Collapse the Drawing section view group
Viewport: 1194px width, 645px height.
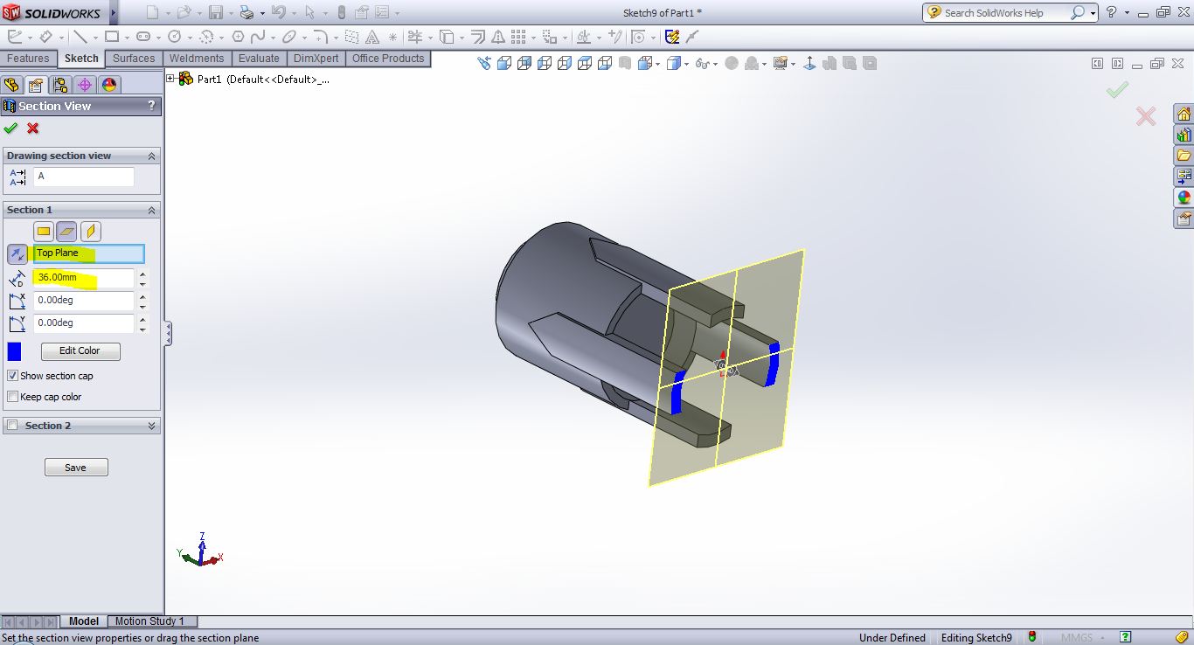[151, 156]
